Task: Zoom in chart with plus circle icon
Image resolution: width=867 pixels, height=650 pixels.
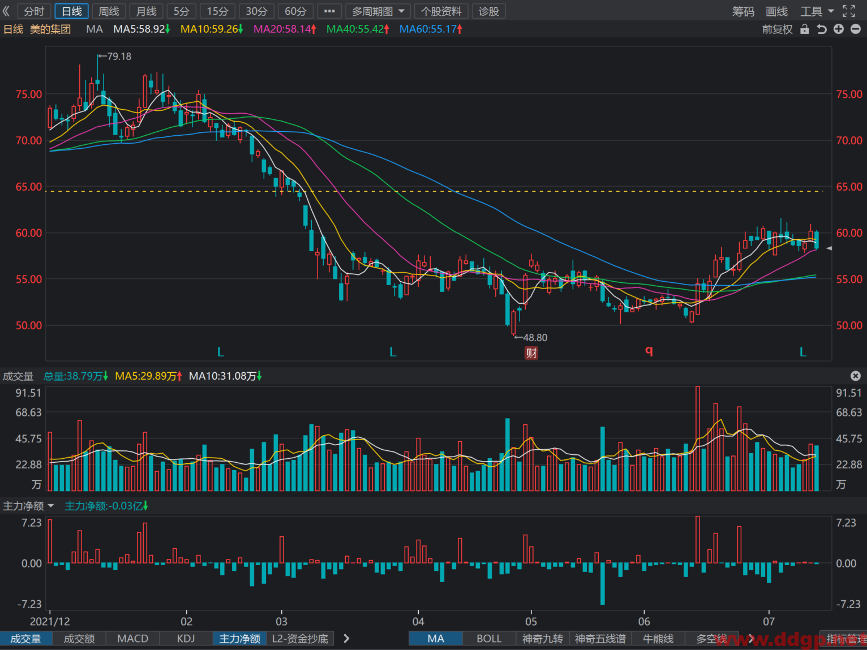Action: [839, 29]
